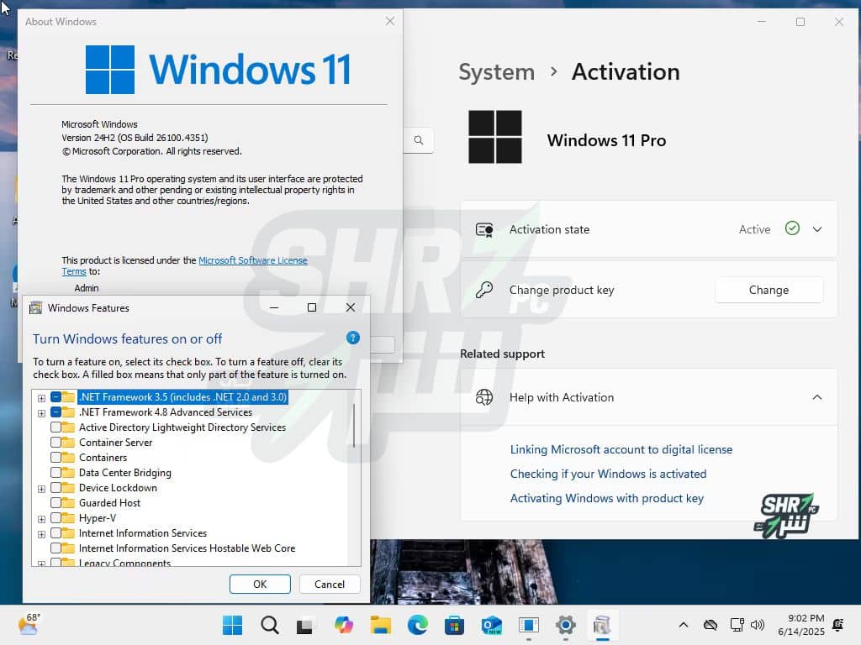Toggle the .NET Framework 3.5 checkbox
The image size is (861, 645).
[56, 396]
